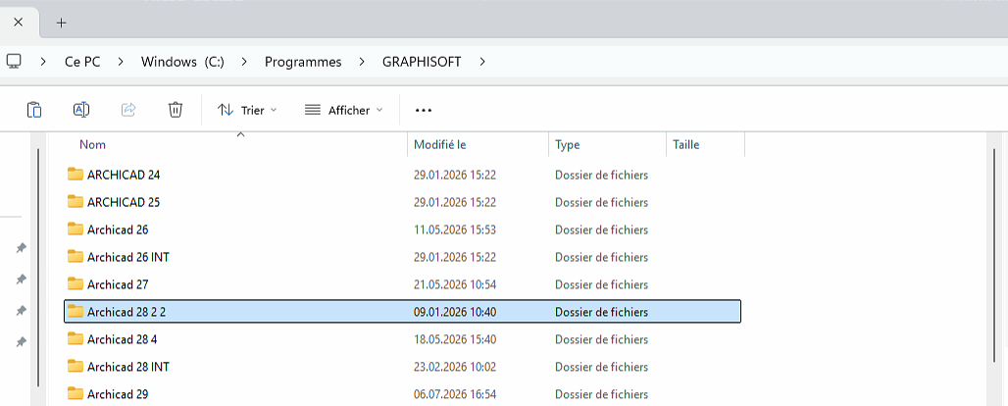Select the Archicad 26 folder
This screenshot has width=1008, height=406.
(x=402, y=229)
